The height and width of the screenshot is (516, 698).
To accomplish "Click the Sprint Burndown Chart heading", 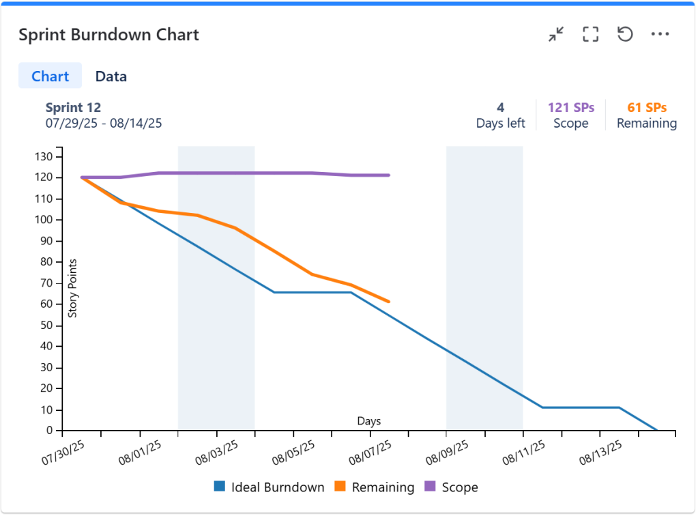I will pyautogui.click(x=108, y=35).
